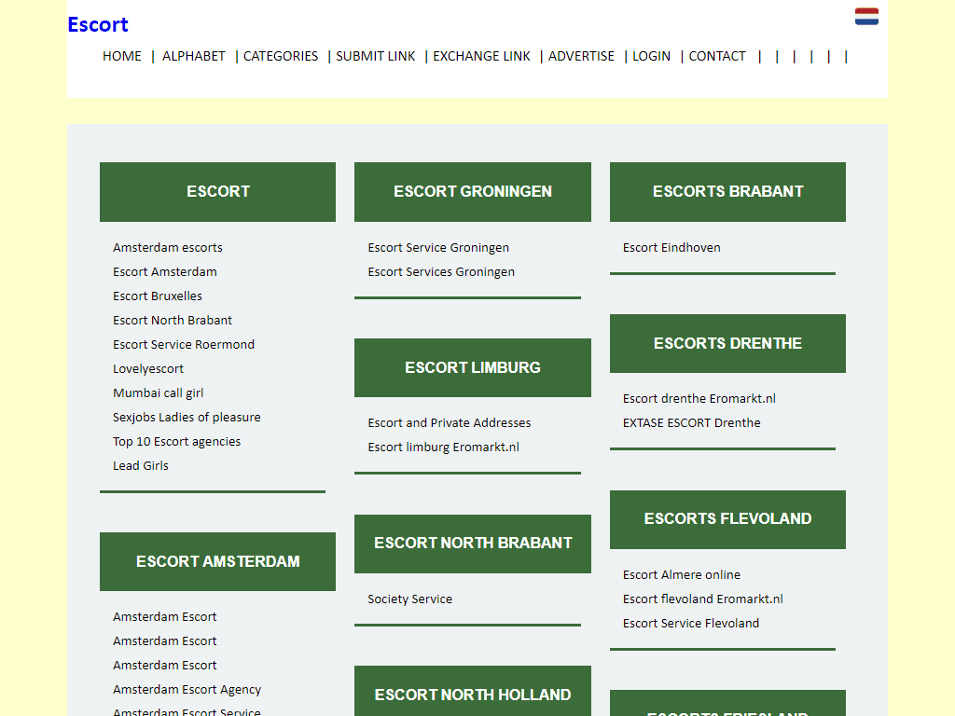Open the ADVERTISE page
The width and height of the screenshot is (955, 716).
coord(581,56)
